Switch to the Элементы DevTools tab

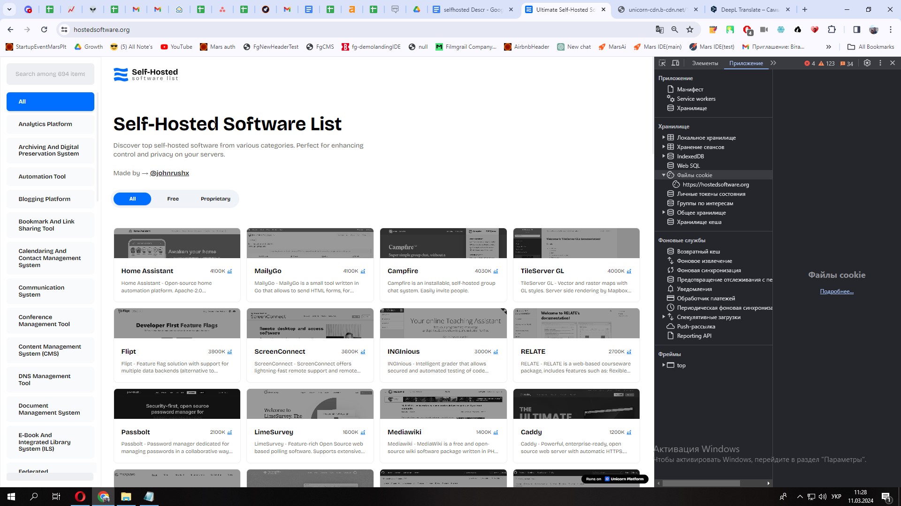[x=705, y=63]
